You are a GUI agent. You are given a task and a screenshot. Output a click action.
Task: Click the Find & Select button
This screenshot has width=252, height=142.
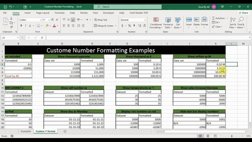click(241, 23)
